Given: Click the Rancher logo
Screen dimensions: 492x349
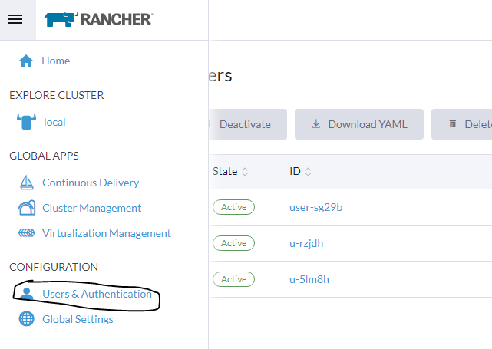Looking at the screenshot, I should point(98,20).
